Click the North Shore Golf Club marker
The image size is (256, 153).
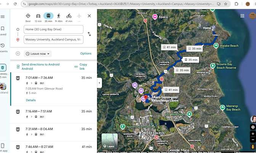coord(123,126)
